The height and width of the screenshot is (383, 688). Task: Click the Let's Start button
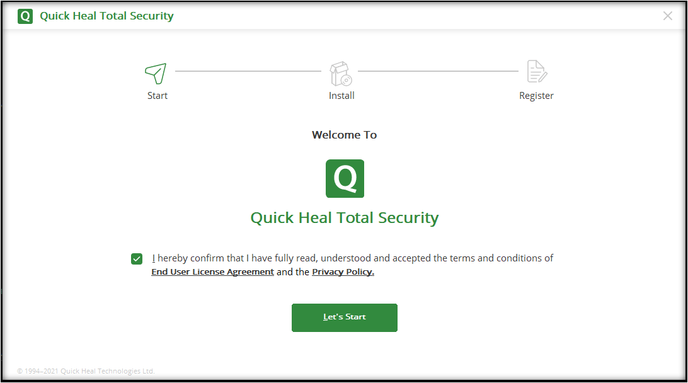(x=345, y=317)
